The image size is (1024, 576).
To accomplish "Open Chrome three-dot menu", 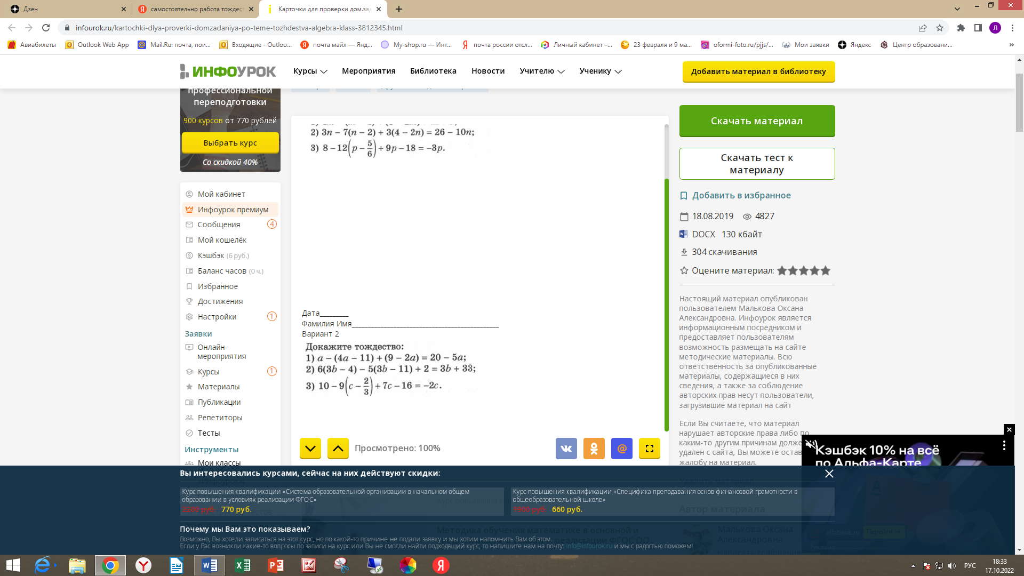I will [1012, 28].
